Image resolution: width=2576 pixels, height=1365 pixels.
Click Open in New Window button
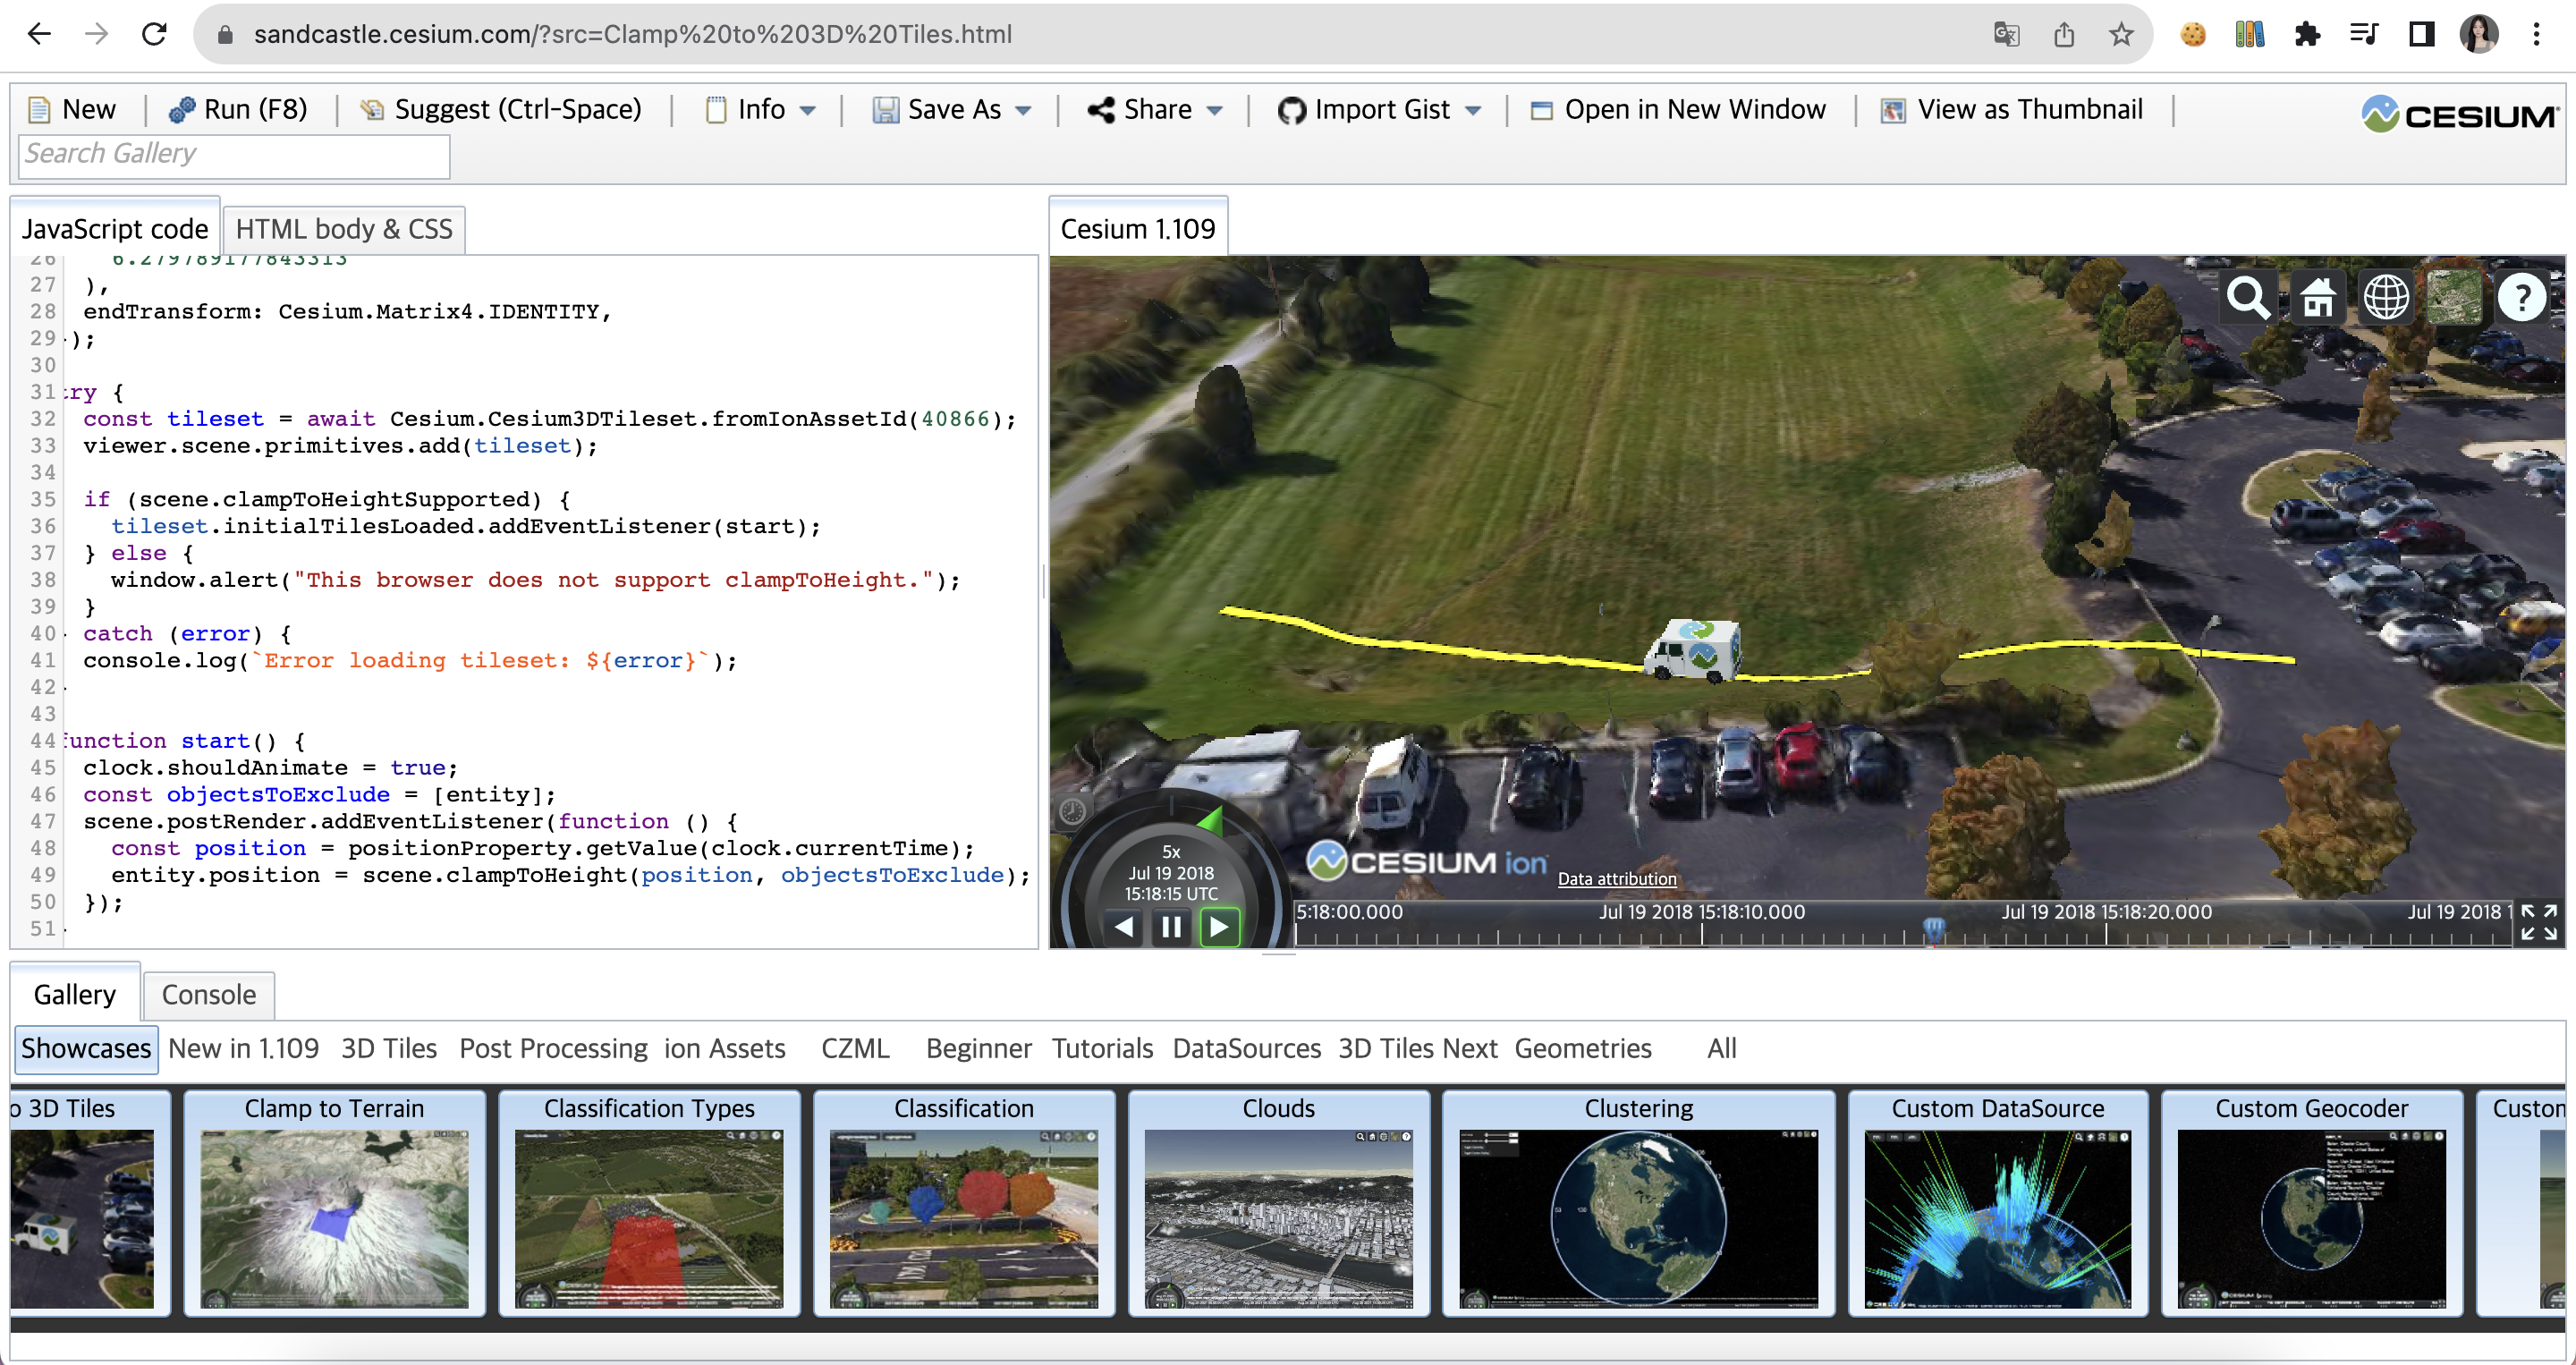pos(1678,109)
